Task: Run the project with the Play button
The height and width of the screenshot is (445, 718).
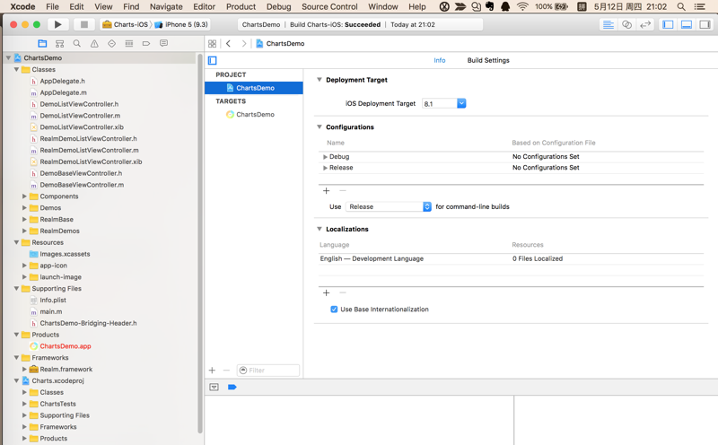Action: point(57,24)
